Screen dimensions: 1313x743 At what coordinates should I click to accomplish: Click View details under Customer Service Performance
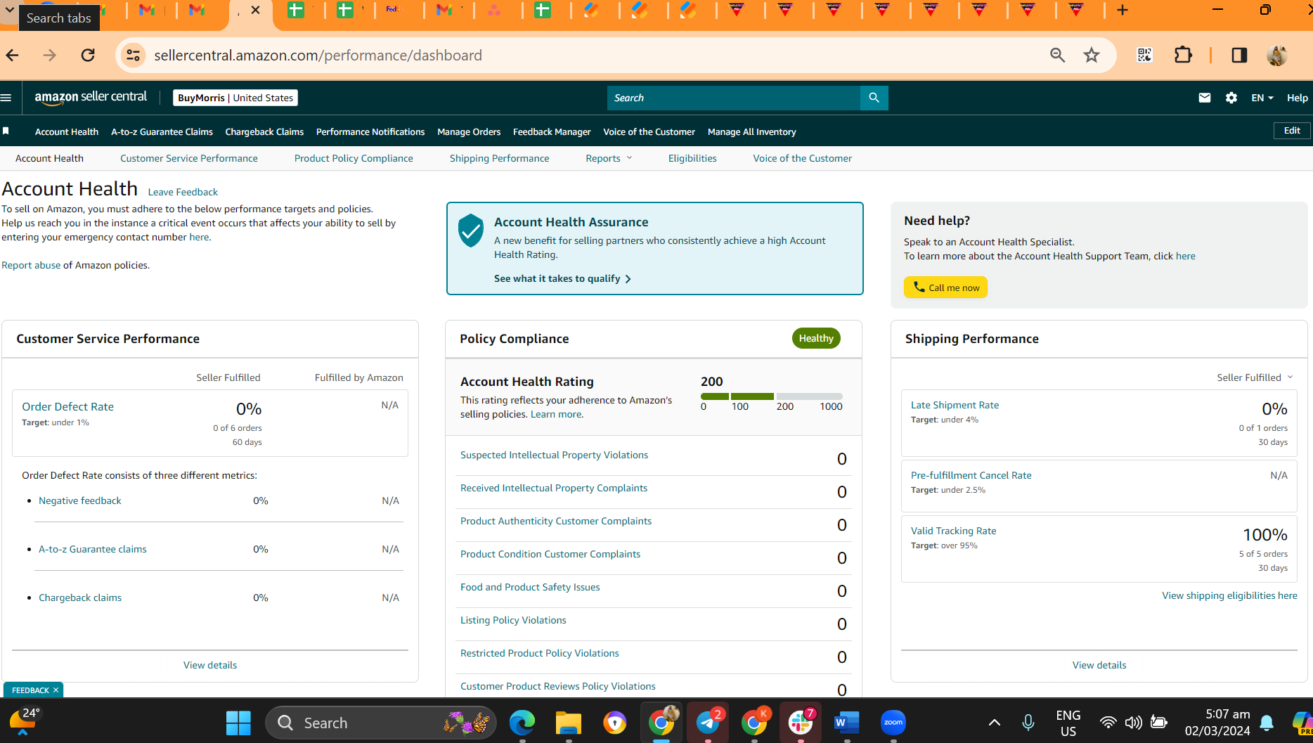(x=210, y=665)
